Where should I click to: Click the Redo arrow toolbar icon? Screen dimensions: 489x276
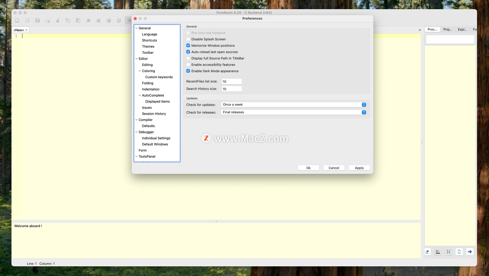point(99,20)
